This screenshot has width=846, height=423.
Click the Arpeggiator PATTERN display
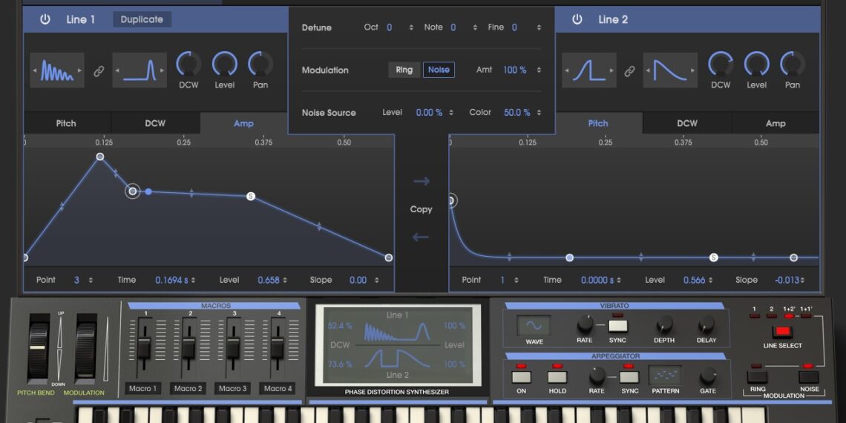point(665,375)
